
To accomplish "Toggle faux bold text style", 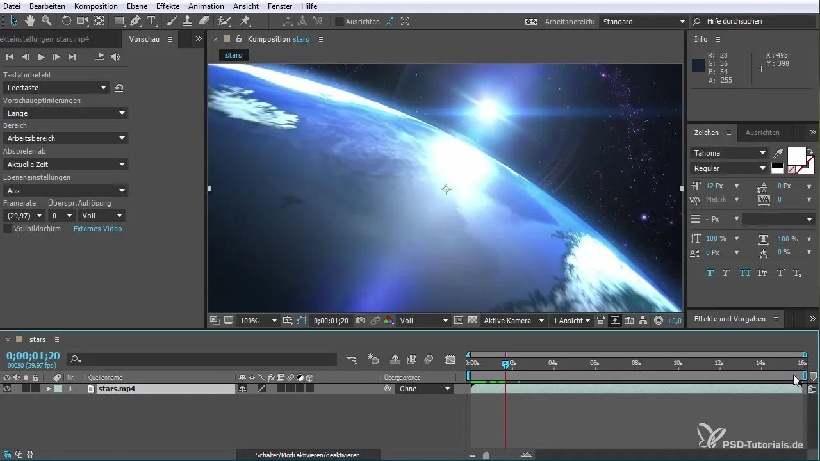I will pyautogui.click(x=710, y=273).
